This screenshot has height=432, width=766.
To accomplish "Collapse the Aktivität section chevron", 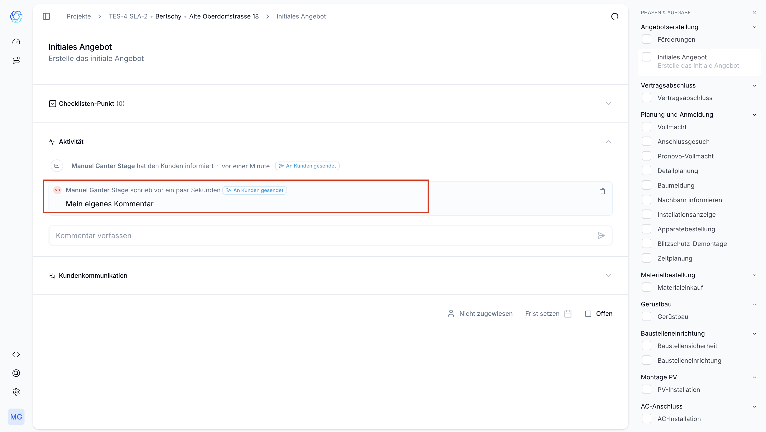I will [x=608, y=142].
